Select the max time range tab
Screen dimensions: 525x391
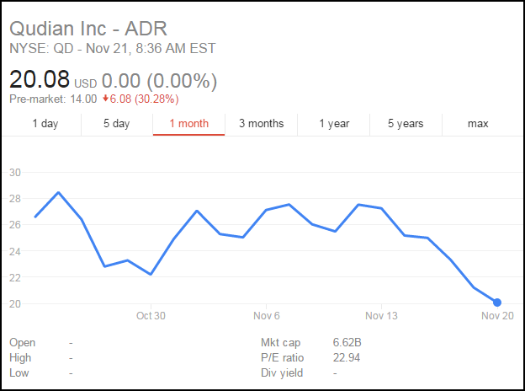coord(478,124)
